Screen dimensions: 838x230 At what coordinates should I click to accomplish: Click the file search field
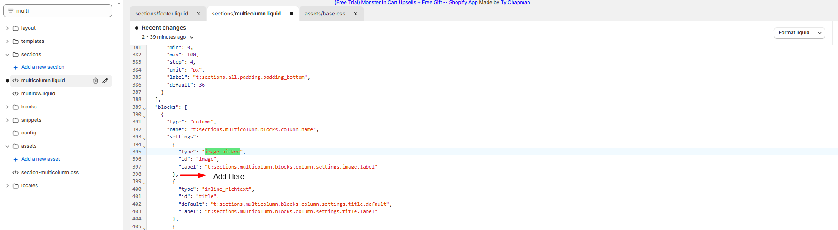(x=57, y=10)
